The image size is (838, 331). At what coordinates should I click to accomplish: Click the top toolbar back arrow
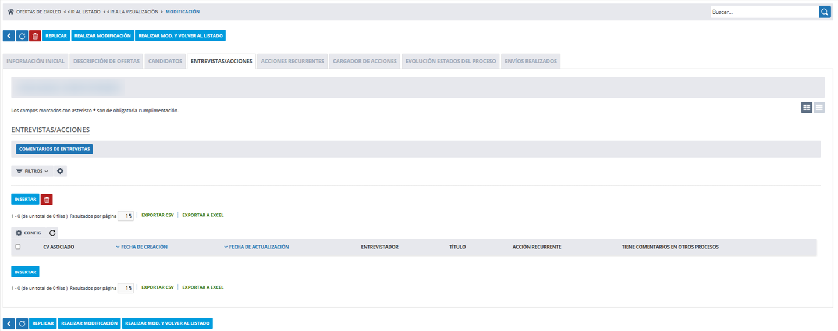pyautogui.click(x=9, y=36)
